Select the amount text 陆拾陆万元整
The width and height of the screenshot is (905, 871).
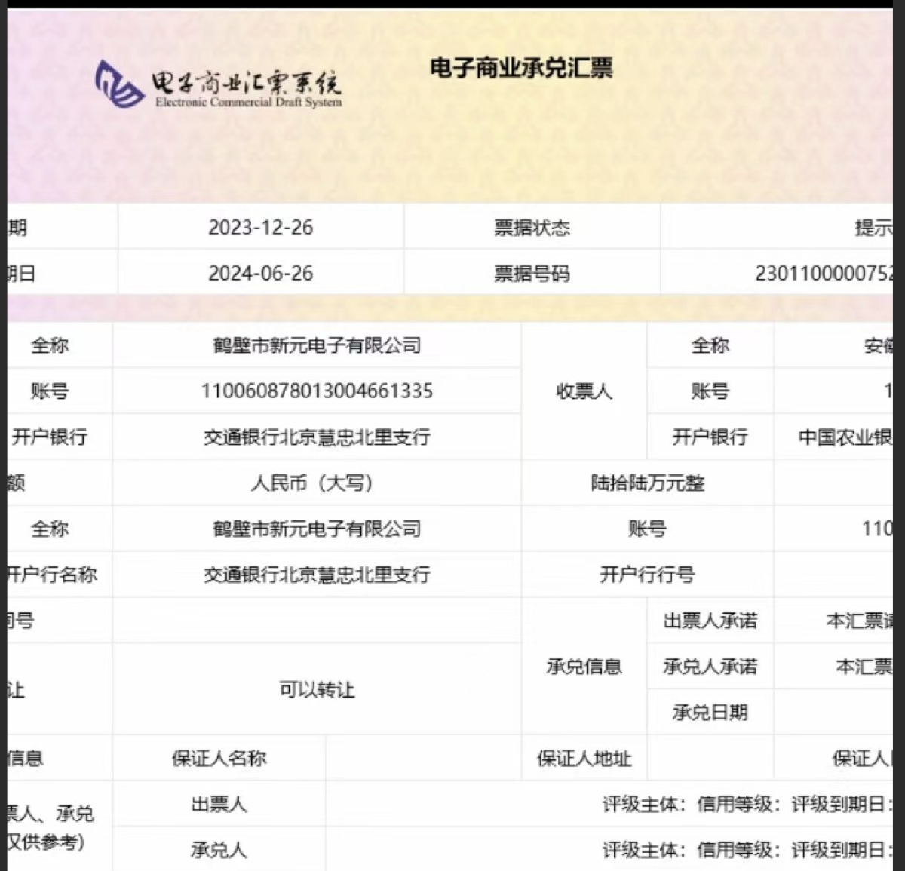point(648,483)
